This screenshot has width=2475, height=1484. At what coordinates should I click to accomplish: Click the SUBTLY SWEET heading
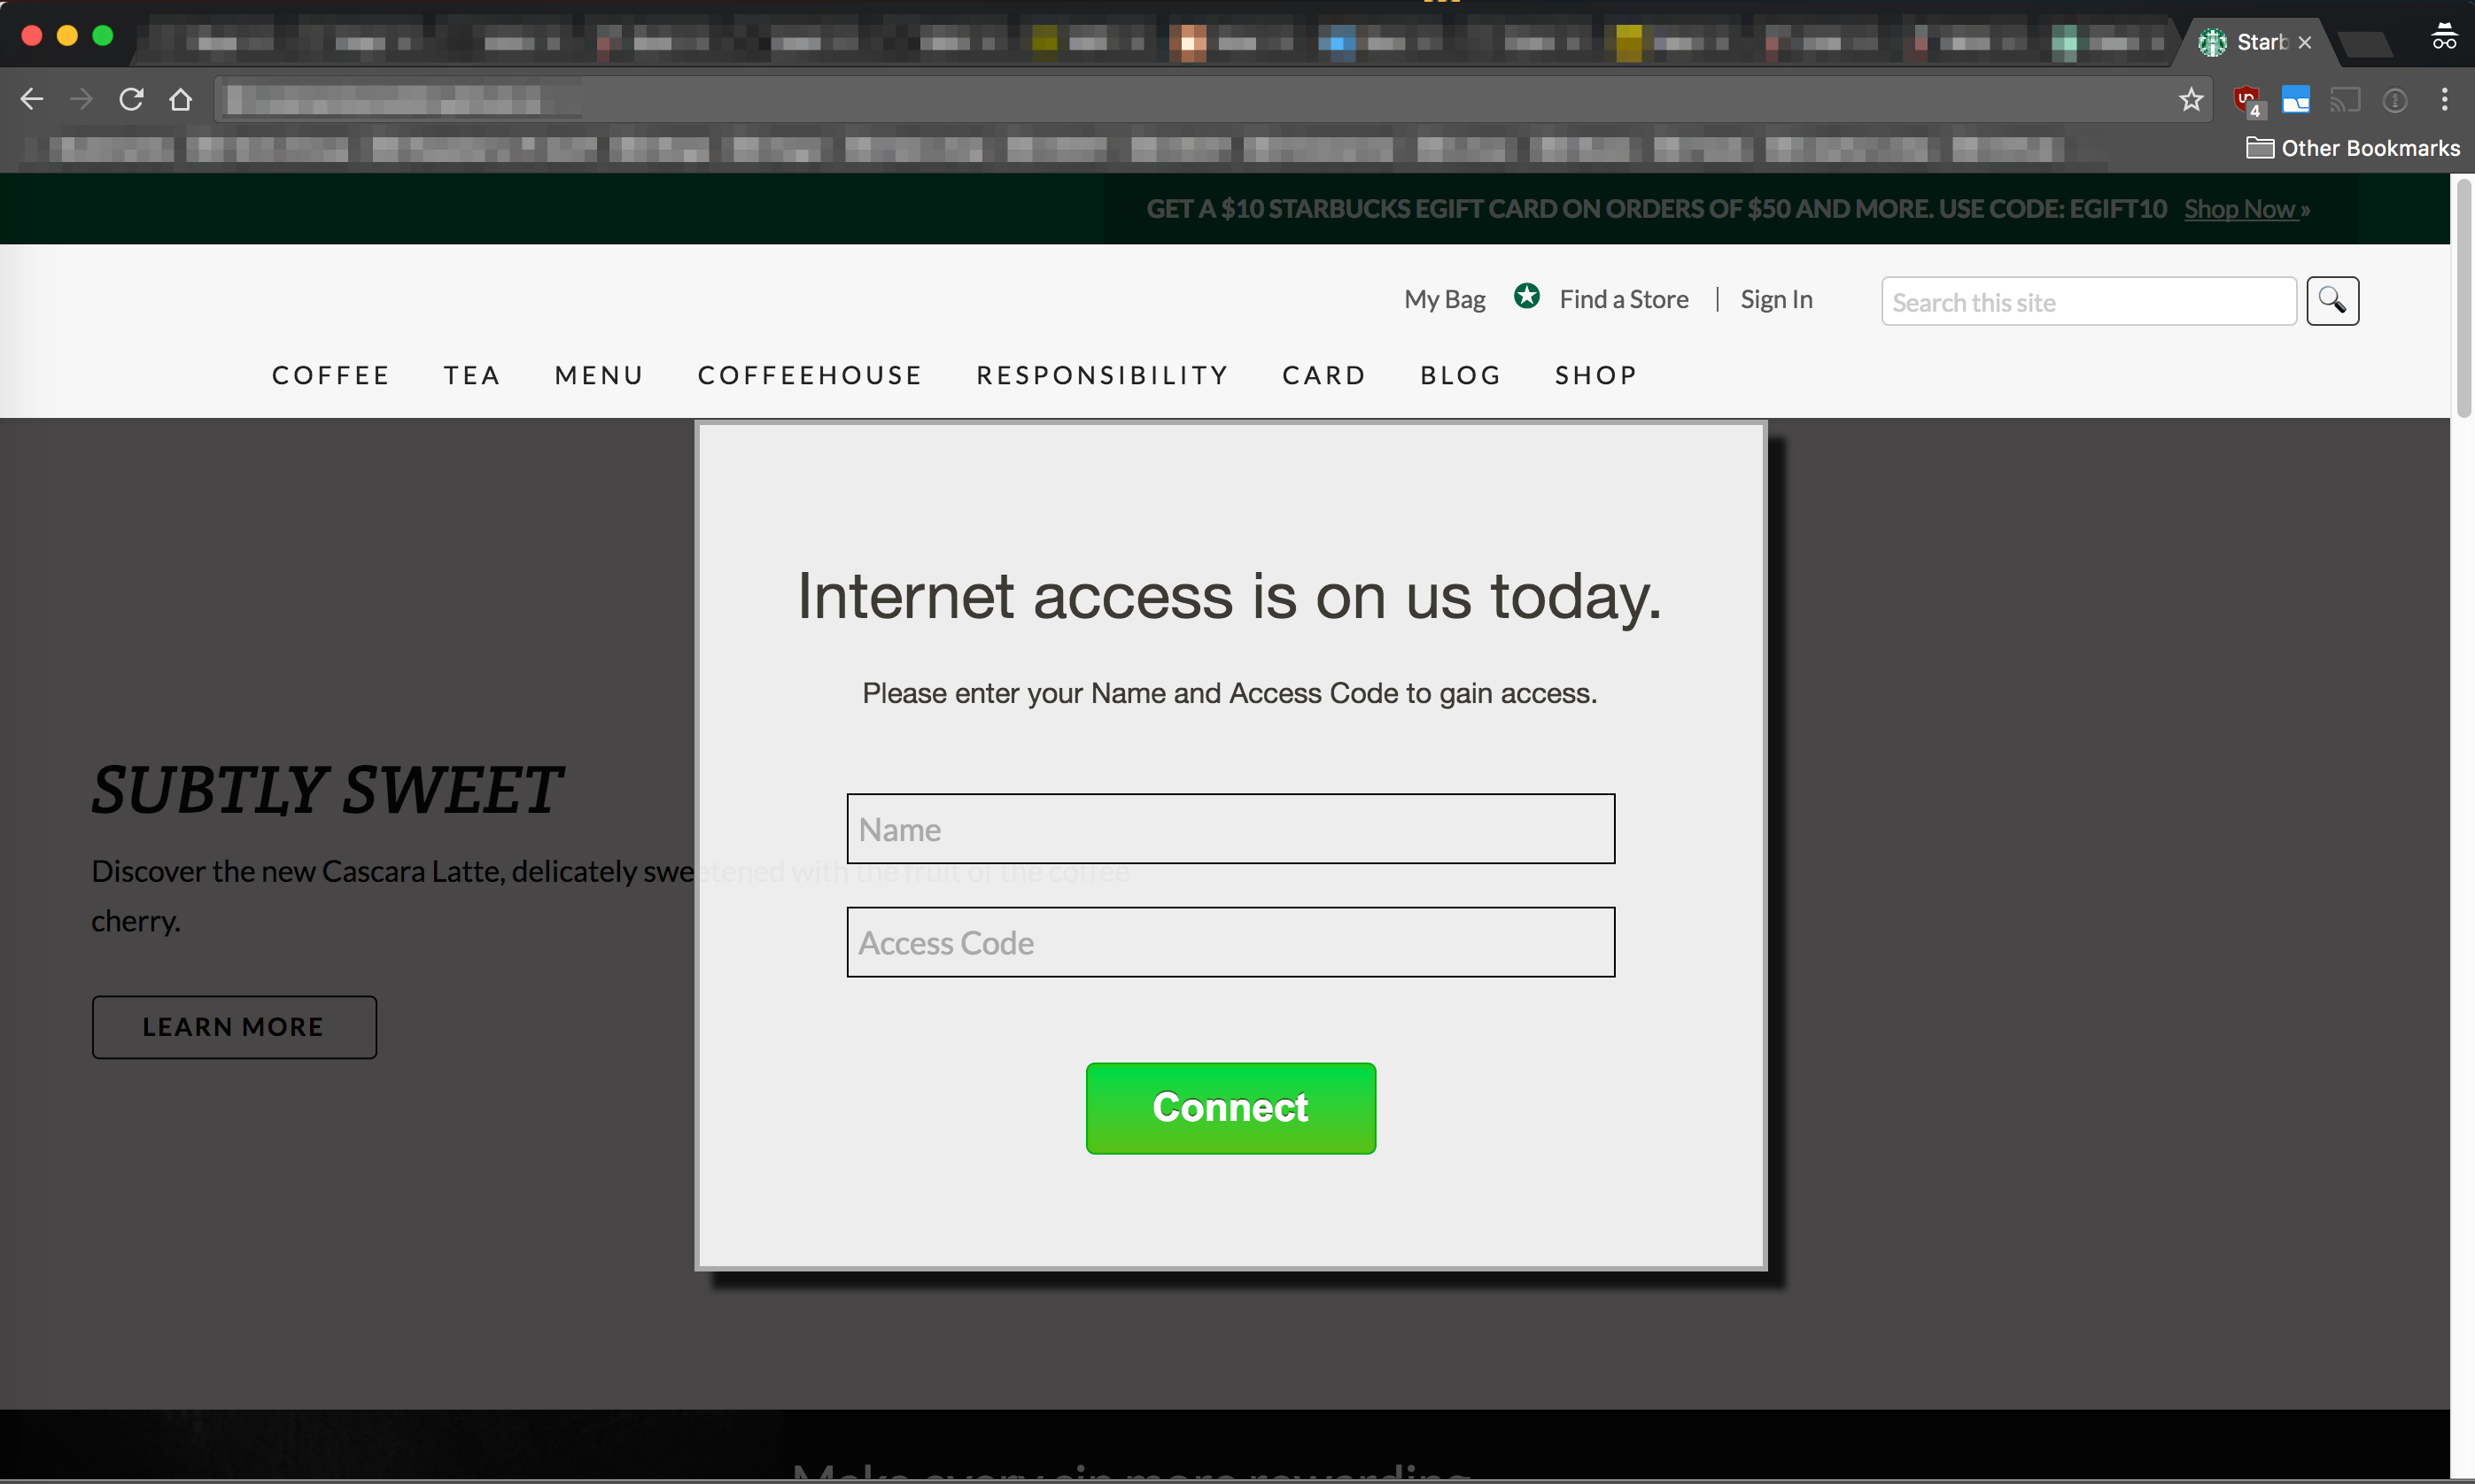pos(327,790)
